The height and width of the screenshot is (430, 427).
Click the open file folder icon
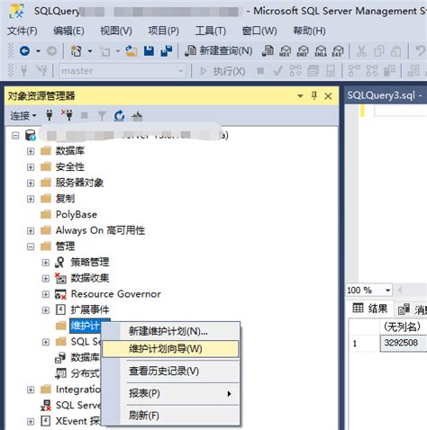(132, 51)
